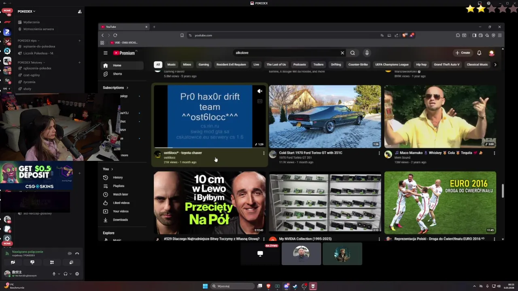Expand Discord microphone input options arrow

point(59,274)
